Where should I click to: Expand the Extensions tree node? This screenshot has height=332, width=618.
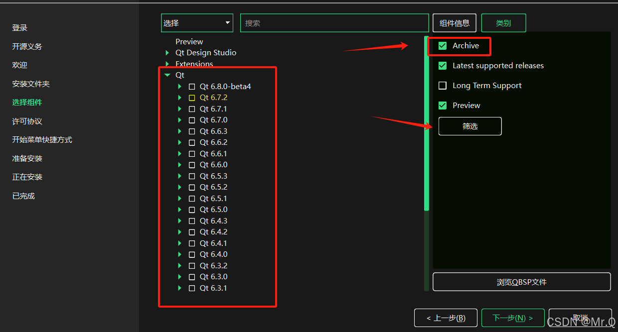167,64
